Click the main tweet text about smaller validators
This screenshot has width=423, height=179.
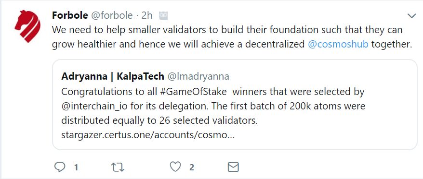click(232, 37)
